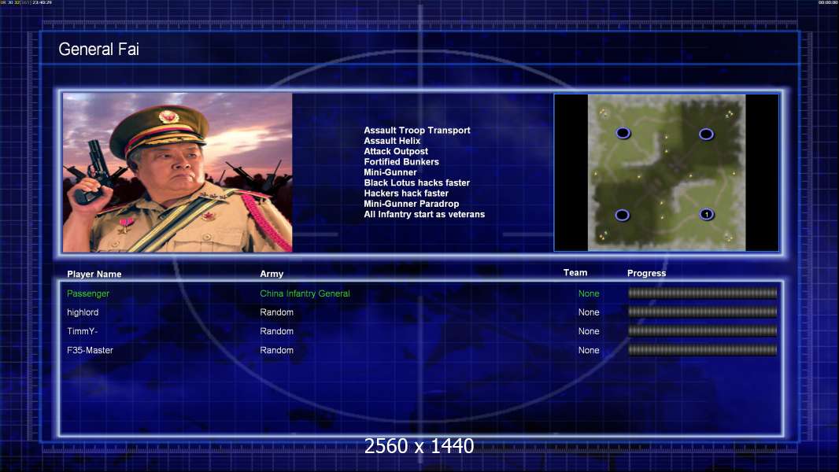The image size is (839, 472).
Task: Click TimmY-'s team value None
Action: 589,331
